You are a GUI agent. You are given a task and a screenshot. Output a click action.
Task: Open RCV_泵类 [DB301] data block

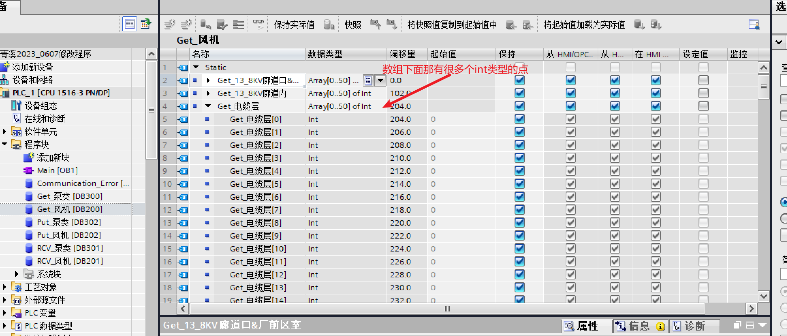tap(70, 248)
